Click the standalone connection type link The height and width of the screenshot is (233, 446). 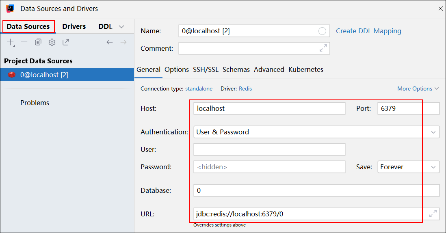pyautogui.click(x=199, y=88)
